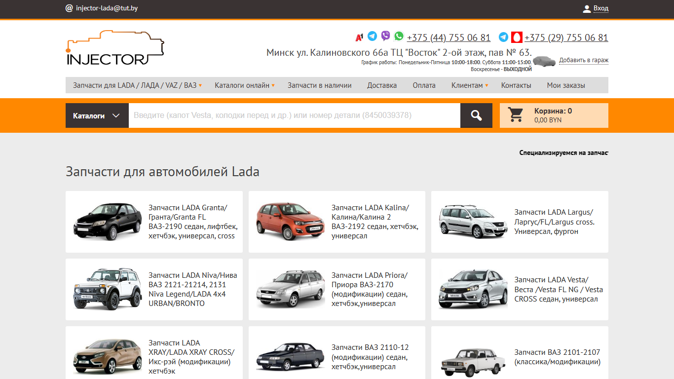Screen dimensions: 674x379
Task: Open the beige Lada XRAY car image
Action: point(108,356)
